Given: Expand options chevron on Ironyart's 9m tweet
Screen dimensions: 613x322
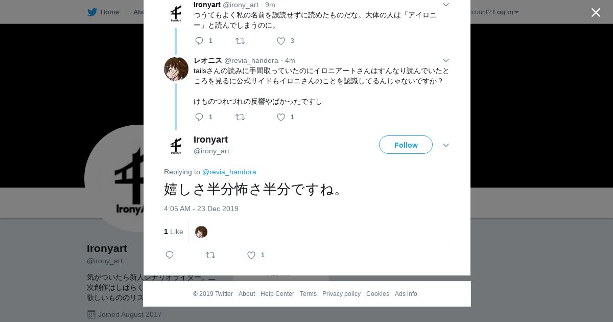Looking at the screenshot, I should point(445,5).
